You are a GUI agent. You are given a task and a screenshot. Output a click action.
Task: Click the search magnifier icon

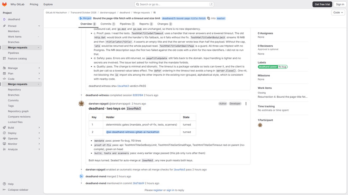pyautogui.click(x=138, y=4)
